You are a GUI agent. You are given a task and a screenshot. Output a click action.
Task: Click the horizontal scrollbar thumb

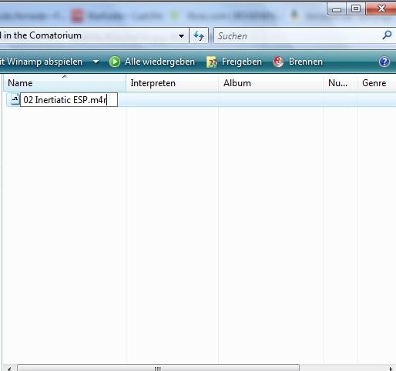[x=158, y=369]
